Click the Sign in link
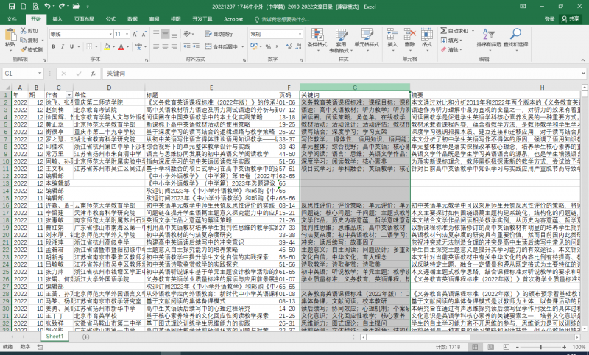The height and width of the screenshot is (355, 589). pyautogui.click(x=549, y=19)
